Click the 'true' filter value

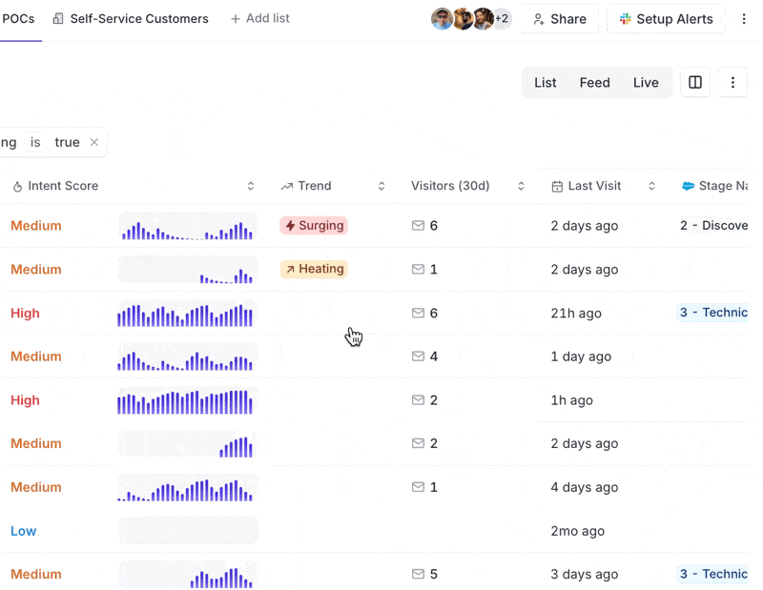67,142
